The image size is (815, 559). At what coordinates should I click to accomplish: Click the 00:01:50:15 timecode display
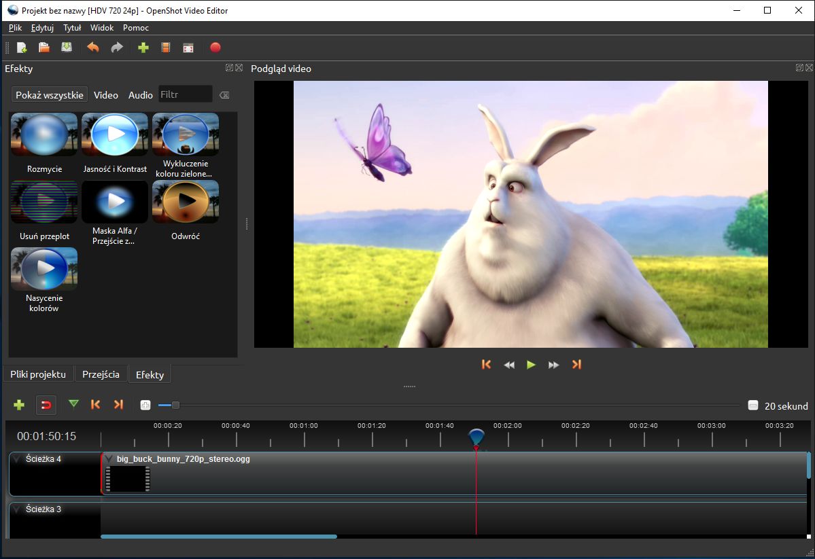(x=47, y=436)
